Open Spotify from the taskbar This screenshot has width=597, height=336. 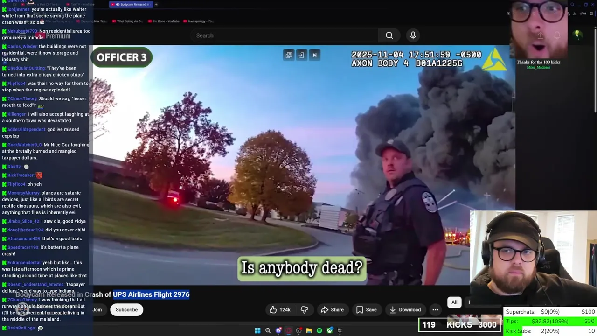click(319, 330)
